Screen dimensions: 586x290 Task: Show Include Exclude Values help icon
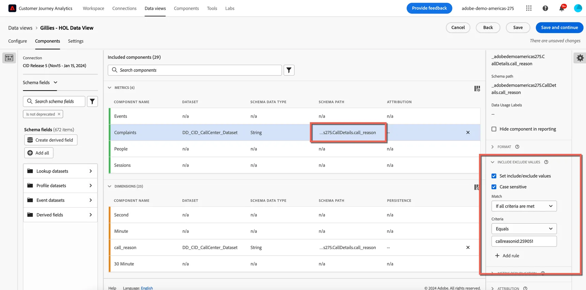coord(546,162)
